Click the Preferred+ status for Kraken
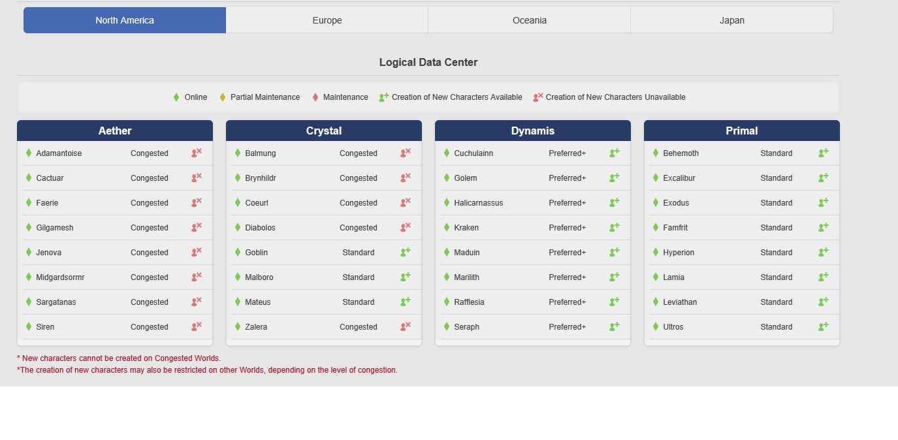 click(568, 228)
